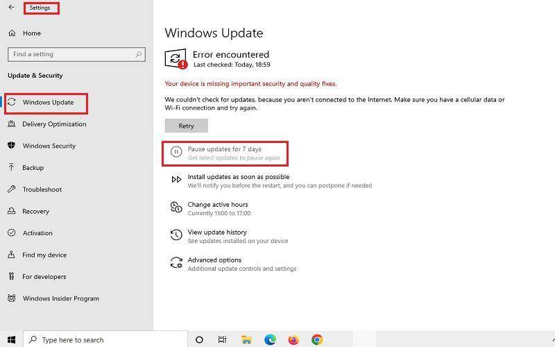Open Recovery settings page
Viewport: 555px width, 347px height.
coord(36,212)
